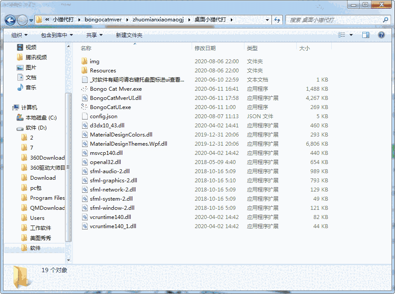Click the sidebar scrollbar down arrow

point(68,260)
